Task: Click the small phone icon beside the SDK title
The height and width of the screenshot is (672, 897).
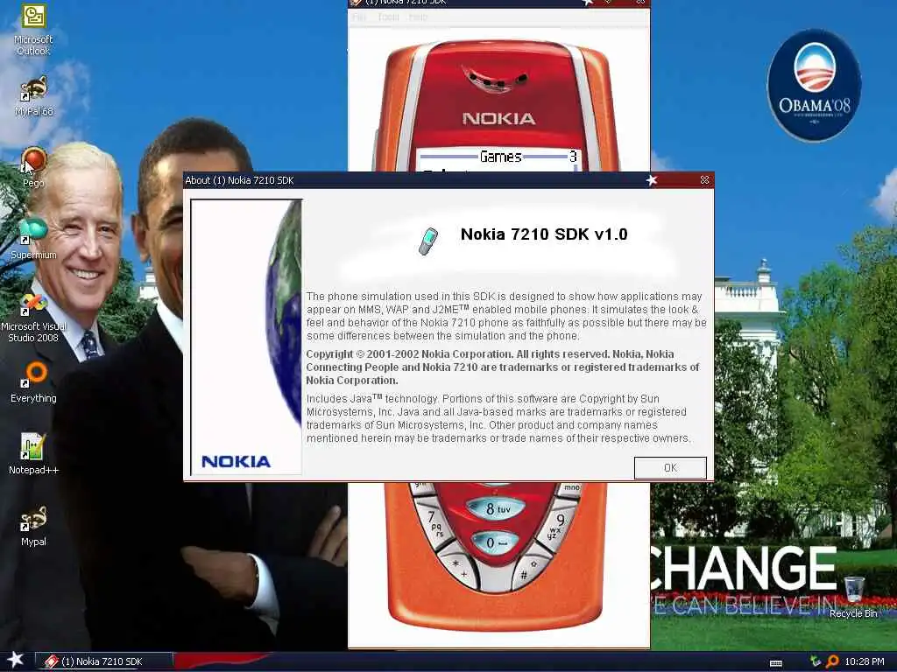Action: point(427,241)
